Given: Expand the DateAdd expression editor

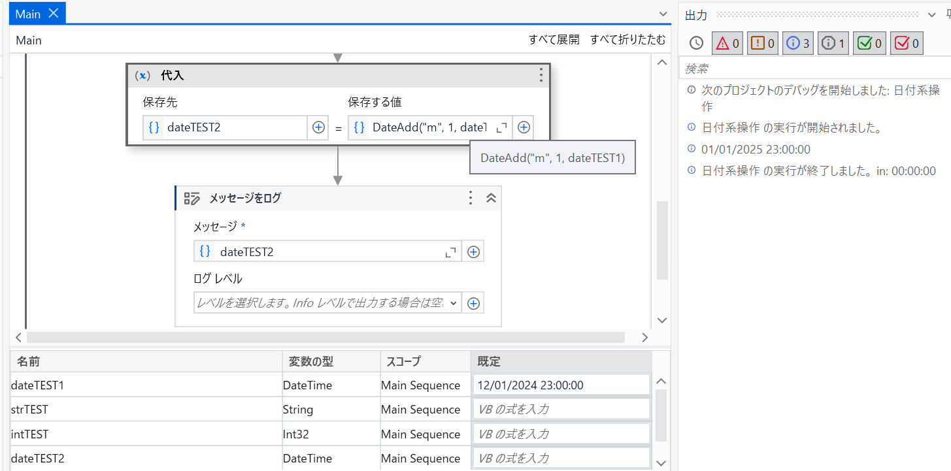Looking at the screenshot, I should [x=501, y=128].
